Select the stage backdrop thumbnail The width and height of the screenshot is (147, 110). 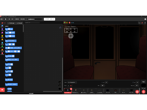pos(144,86)
